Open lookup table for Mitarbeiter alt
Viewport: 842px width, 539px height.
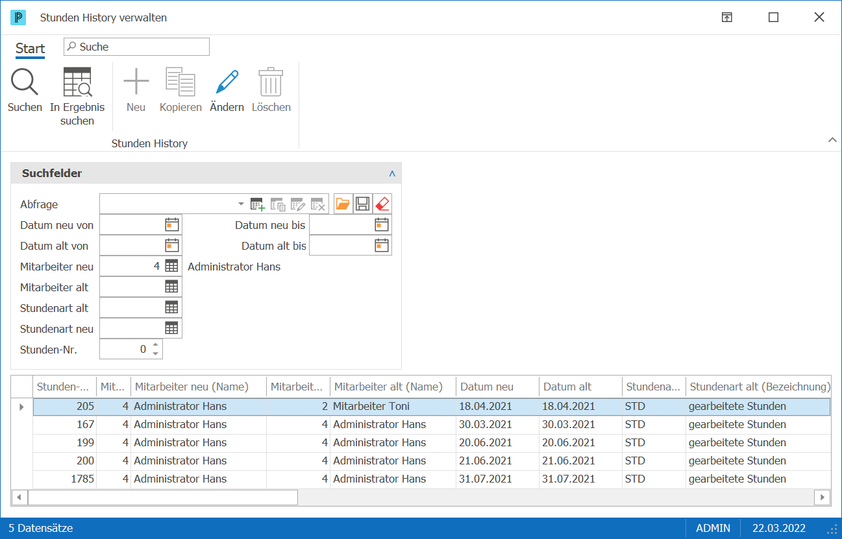[171, 287]
